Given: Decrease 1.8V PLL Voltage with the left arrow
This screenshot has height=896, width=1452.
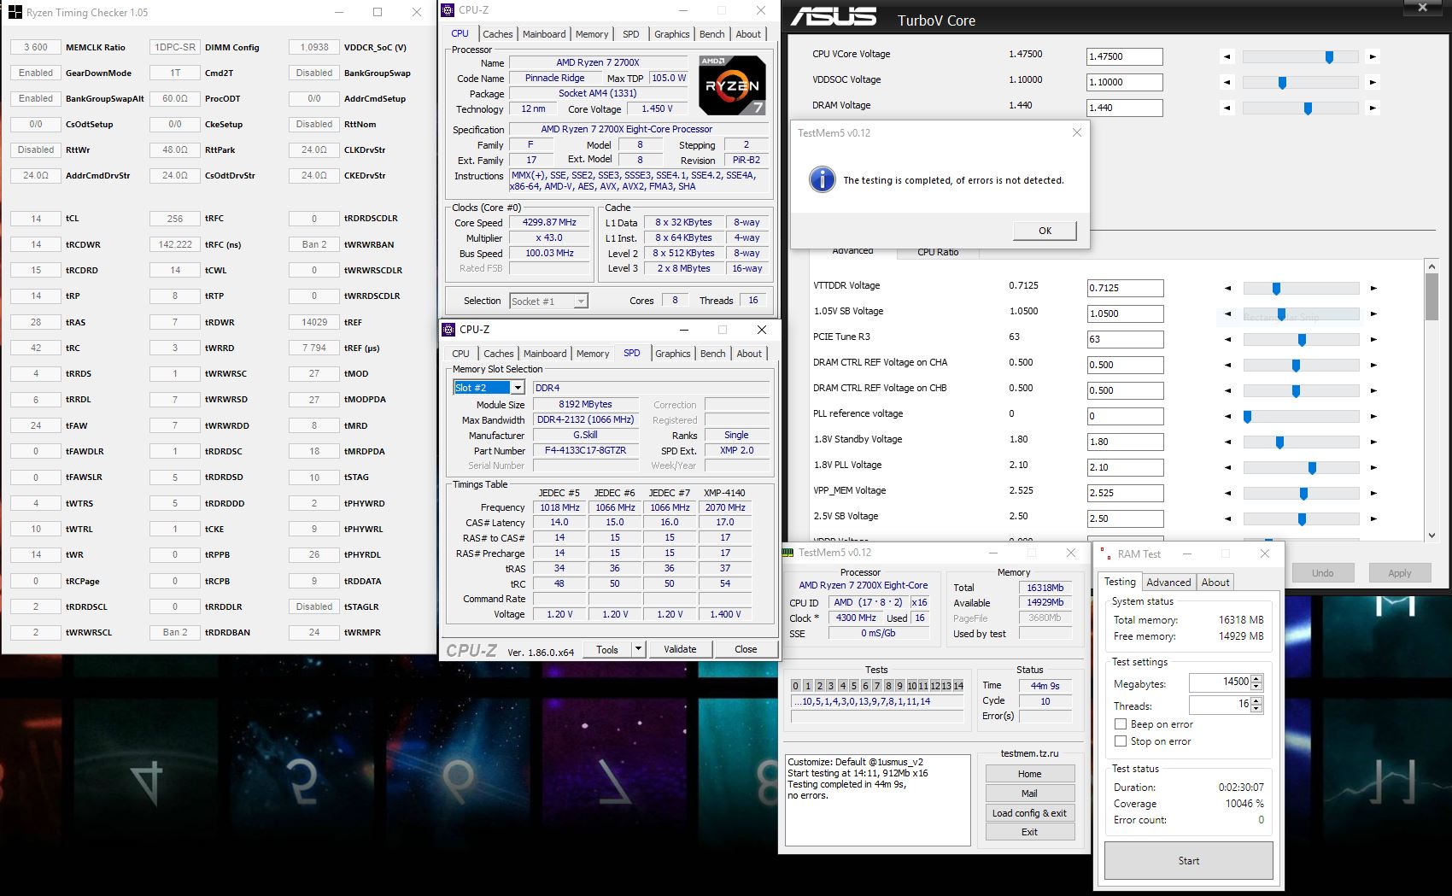Looking at the screenshot, I should point(1228,468).
